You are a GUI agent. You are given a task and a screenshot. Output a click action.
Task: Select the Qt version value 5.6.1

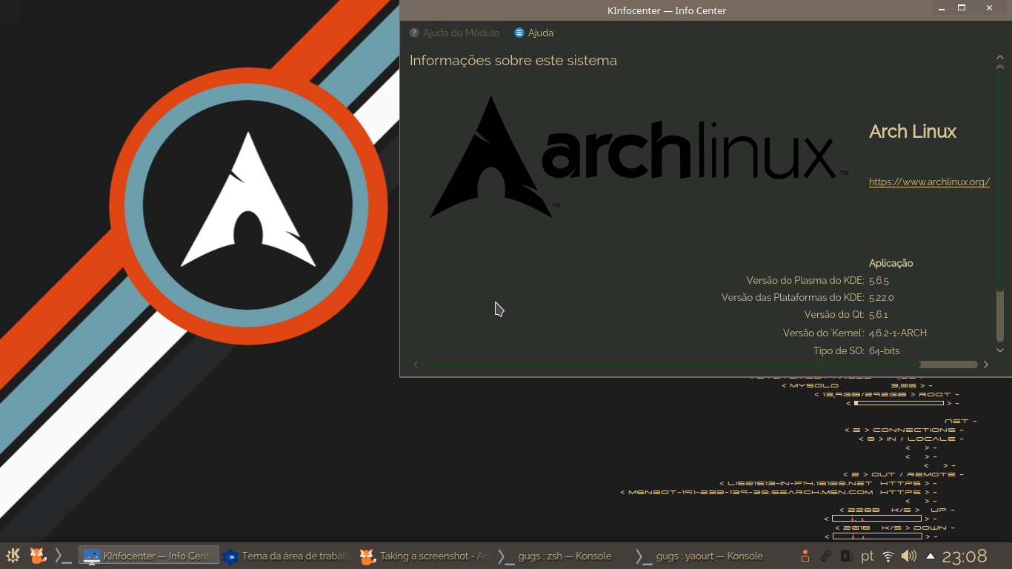click(878, 315)
